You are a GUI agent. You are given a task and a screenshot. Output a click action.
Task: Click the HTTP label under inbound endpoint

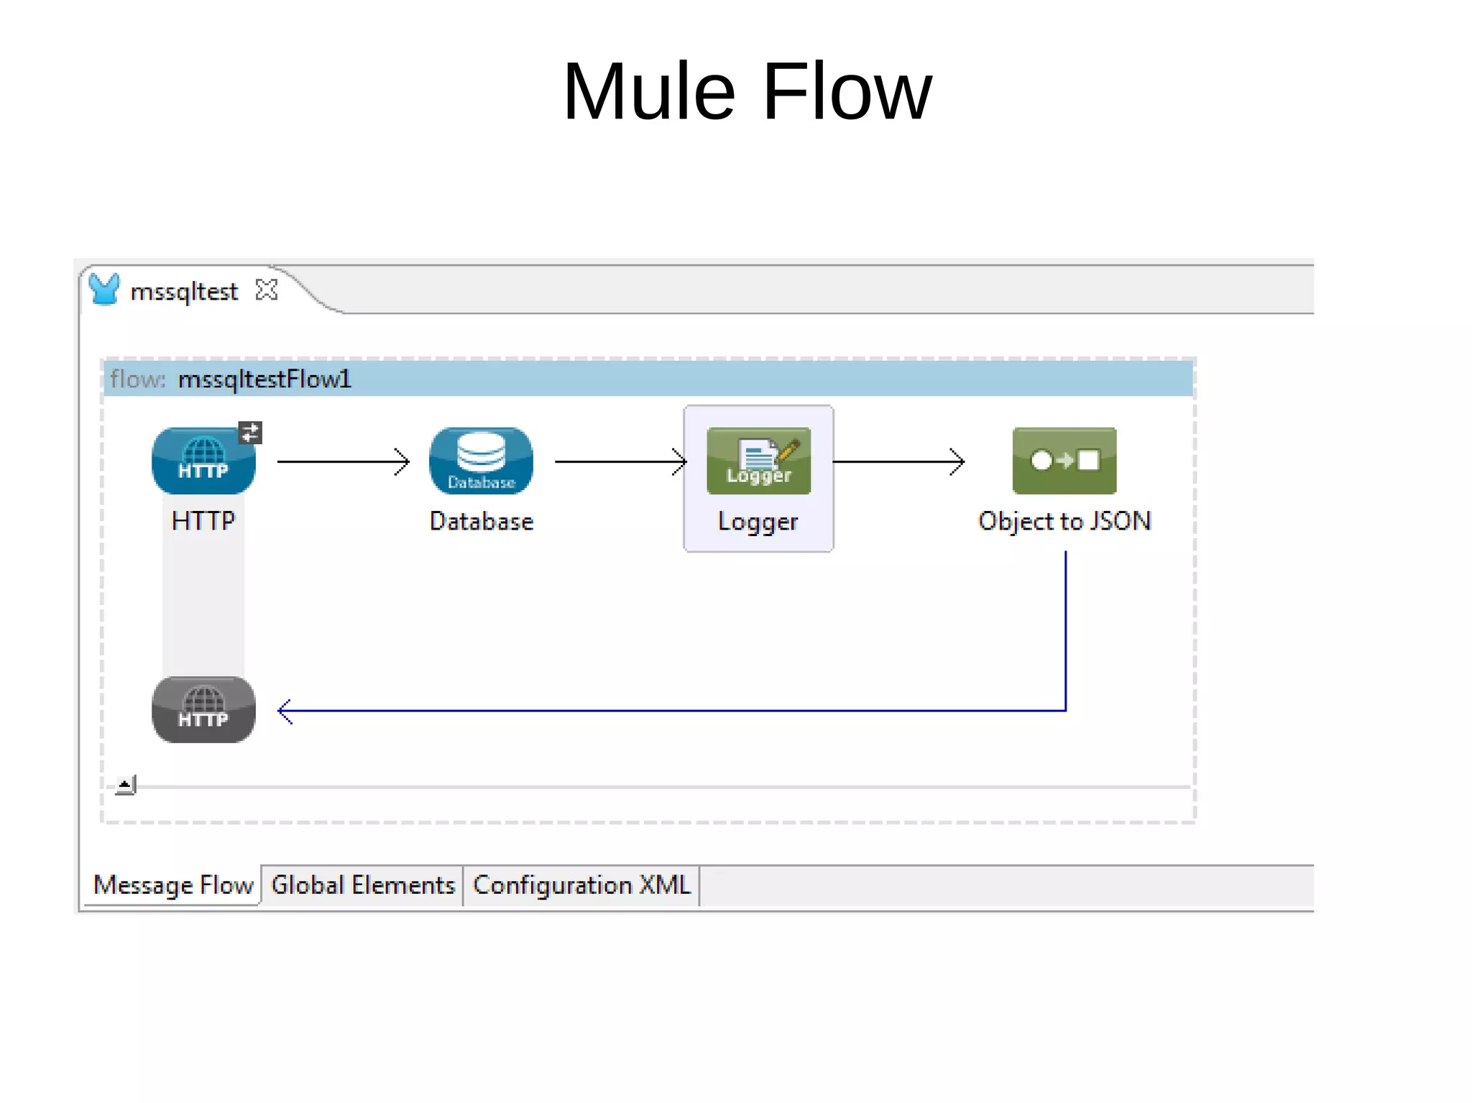(x=203, y=522)
